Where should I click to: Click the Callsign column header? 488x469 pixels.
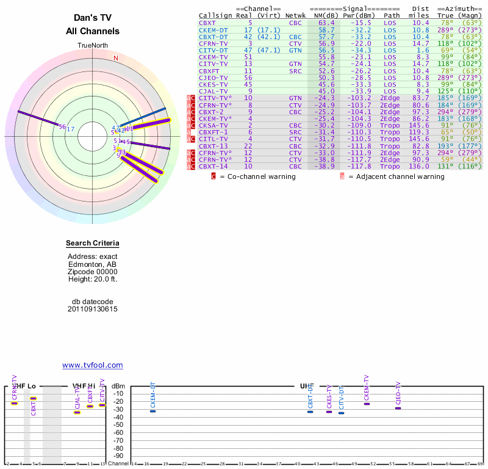(x=215, y=16)
